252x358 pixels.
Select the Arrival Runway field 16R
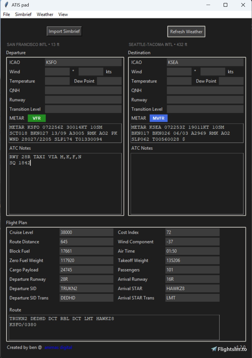coord(192,279)
